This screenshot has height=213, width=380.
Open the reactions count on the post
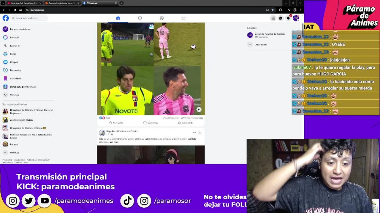[104, 118]
